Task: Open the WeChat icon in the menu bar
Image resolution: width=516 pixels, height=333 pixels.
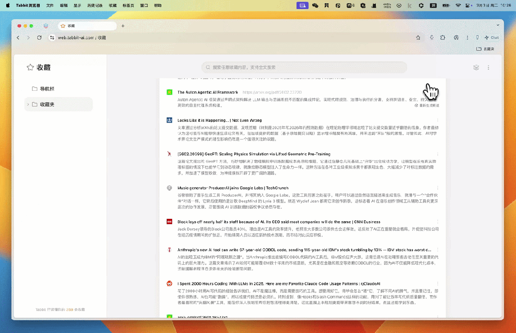Action: coord(315,5)
